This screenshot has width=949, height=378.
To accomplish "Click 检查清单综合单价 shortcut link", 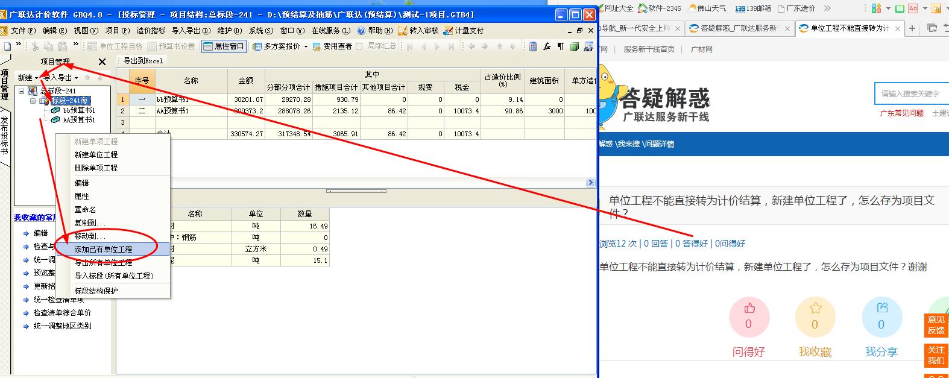I will click(x=62, y=313).
